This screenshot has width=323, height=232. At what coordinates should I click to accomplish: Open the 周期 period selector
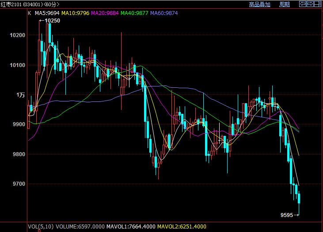285,4
